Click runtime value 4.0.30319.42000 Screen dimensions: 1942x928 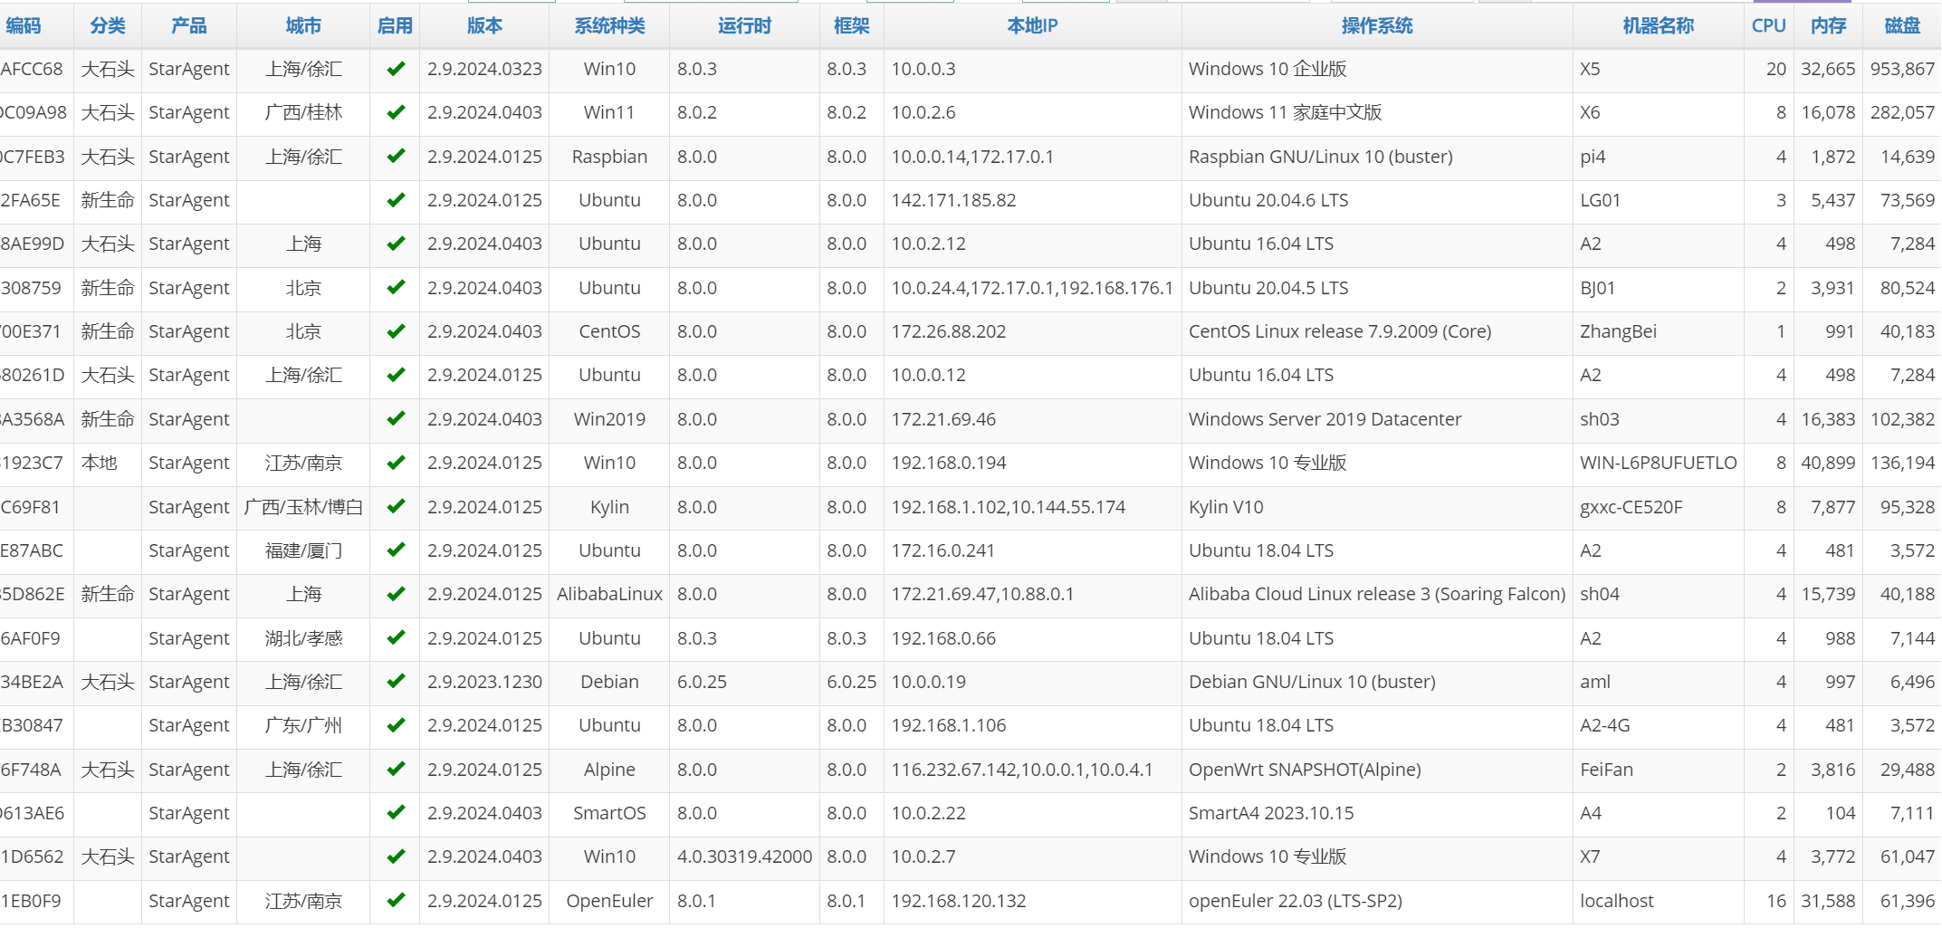[744, 856]
